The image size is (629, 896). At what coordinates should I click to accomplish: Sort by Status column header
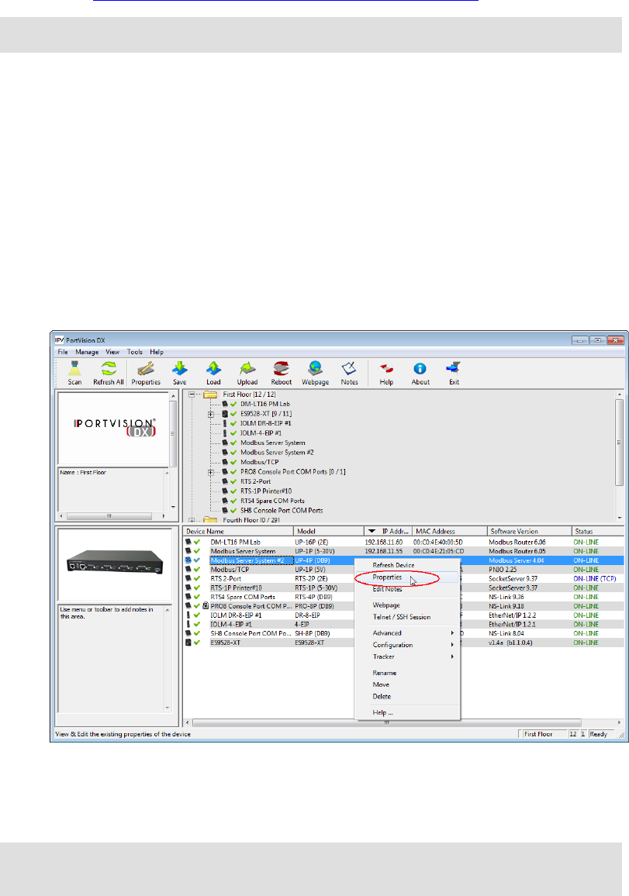(x=597, y=532)
